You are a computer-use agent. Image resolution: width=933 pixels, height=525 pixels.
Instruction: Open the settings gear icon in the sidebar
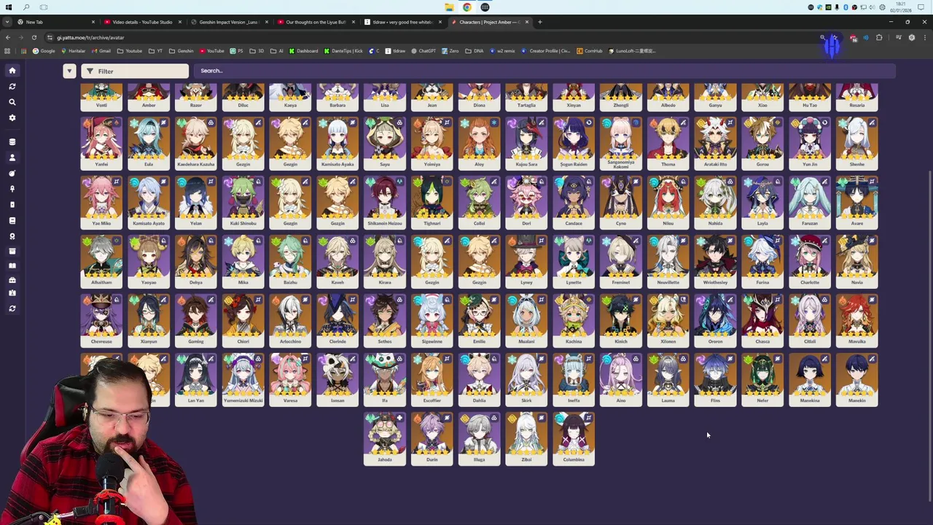[12, 117]
